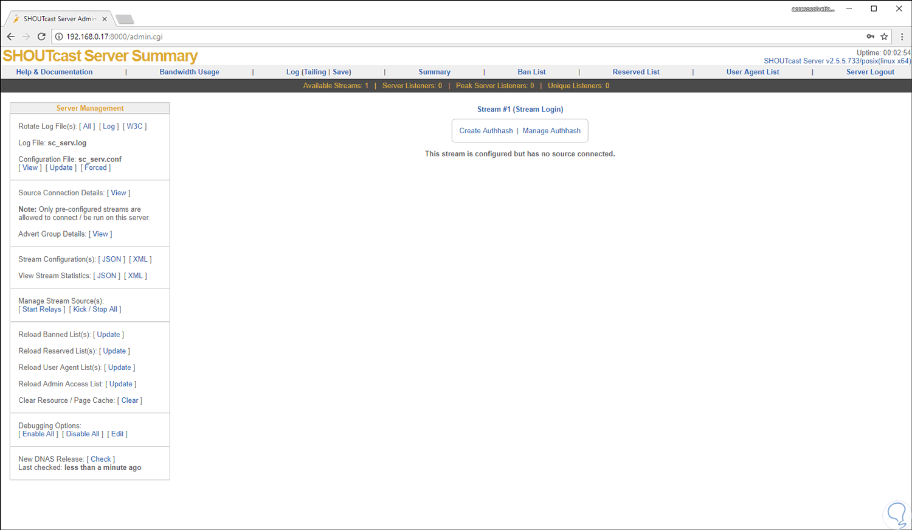Minimize the browser window

coord(849,9)
